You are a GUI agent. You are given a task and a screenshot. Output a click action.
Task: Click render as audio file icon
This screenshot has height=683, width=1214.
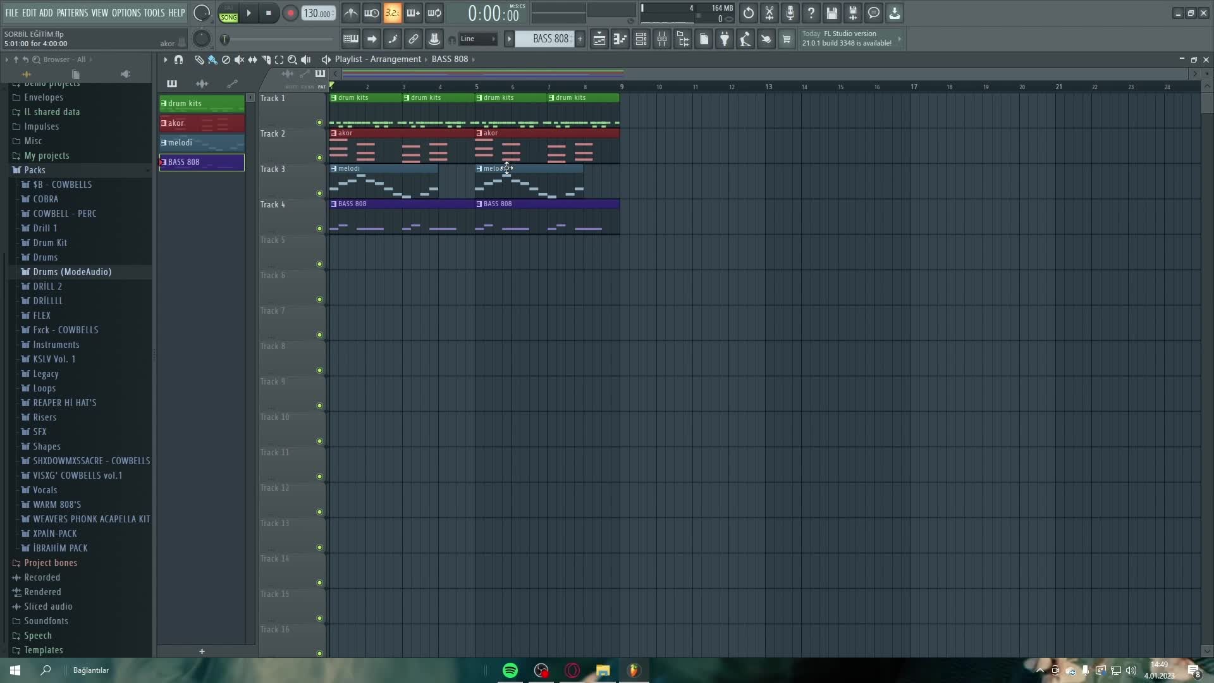(853, 13)
